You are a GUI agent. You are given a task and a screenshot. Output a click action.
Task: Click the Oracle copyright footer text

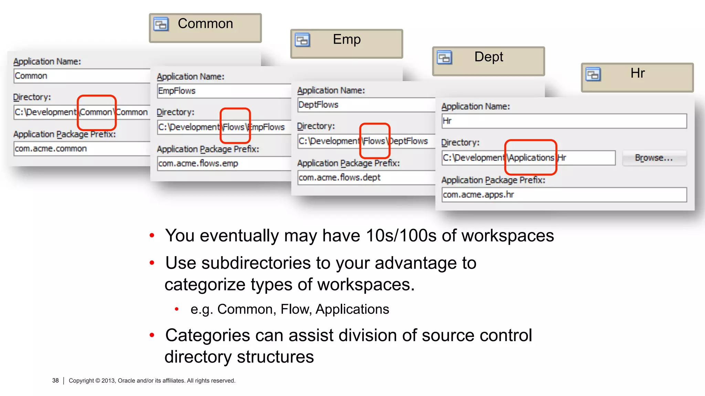[152, 381]
